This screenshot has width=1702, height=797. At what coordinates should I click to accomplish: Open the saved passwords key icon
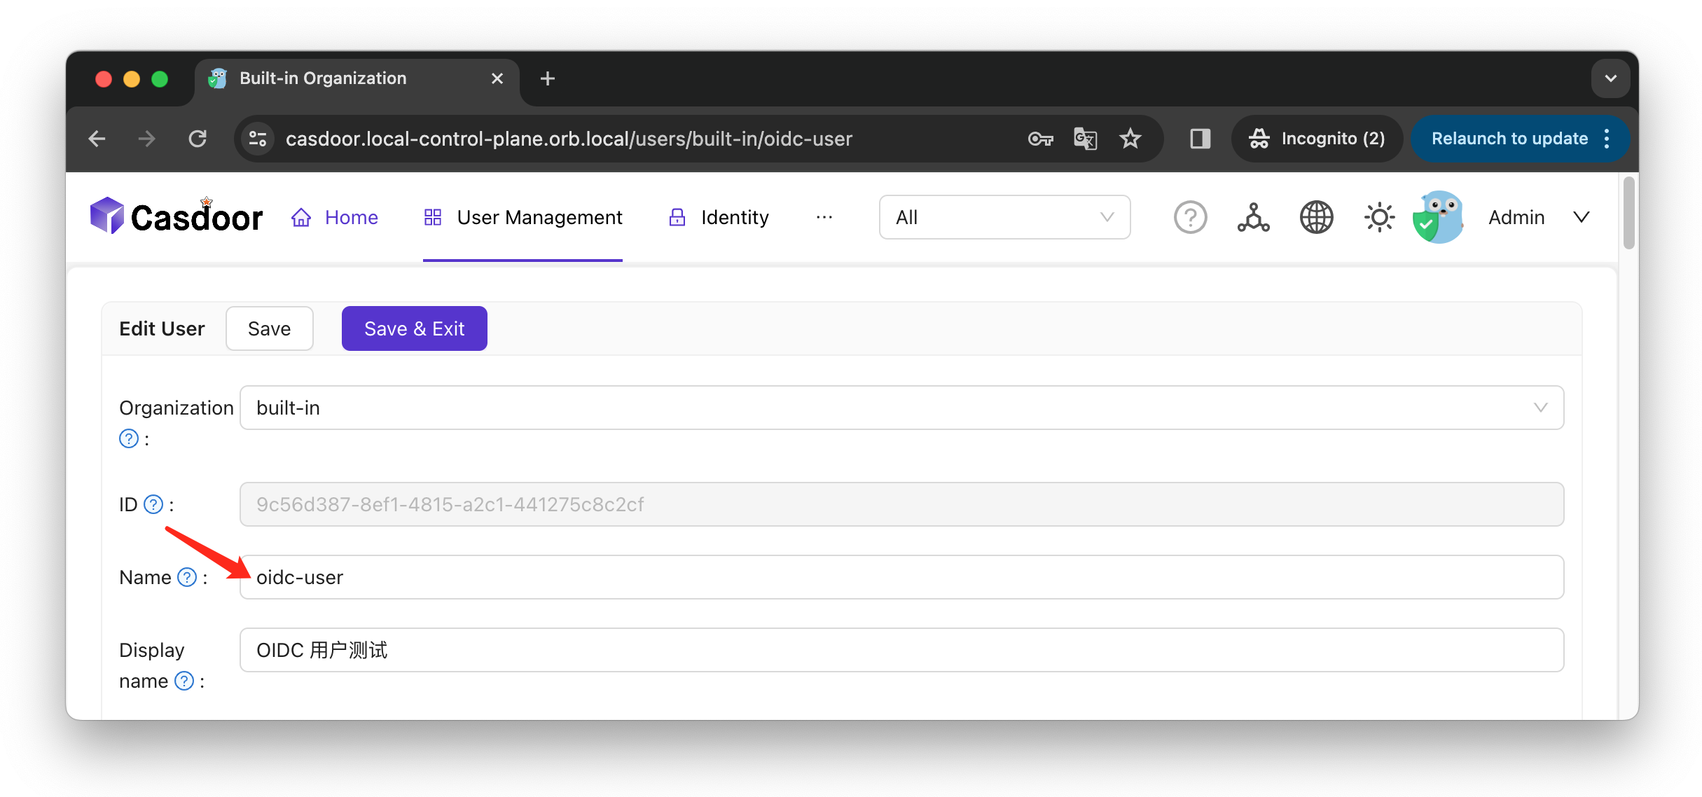(x=1040, y=139)
